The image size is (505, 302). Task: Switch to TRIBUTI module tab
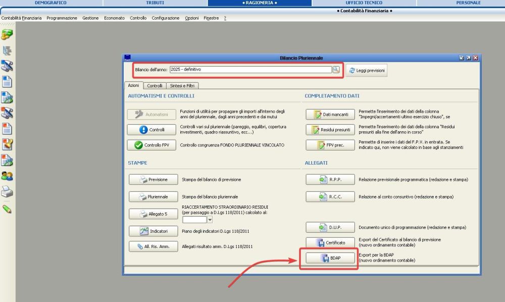155,3
